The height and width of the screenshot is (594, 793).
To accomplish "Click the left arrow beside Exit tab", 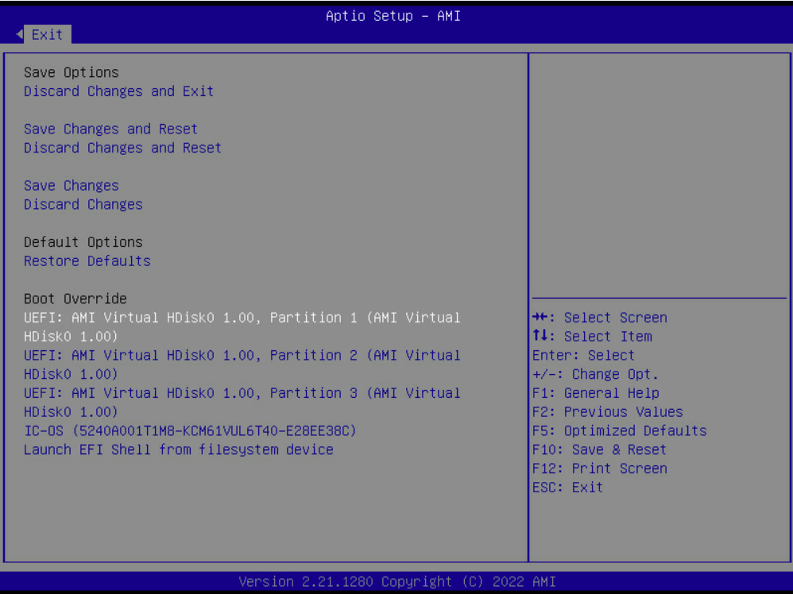I will click(x=20, y=34).
